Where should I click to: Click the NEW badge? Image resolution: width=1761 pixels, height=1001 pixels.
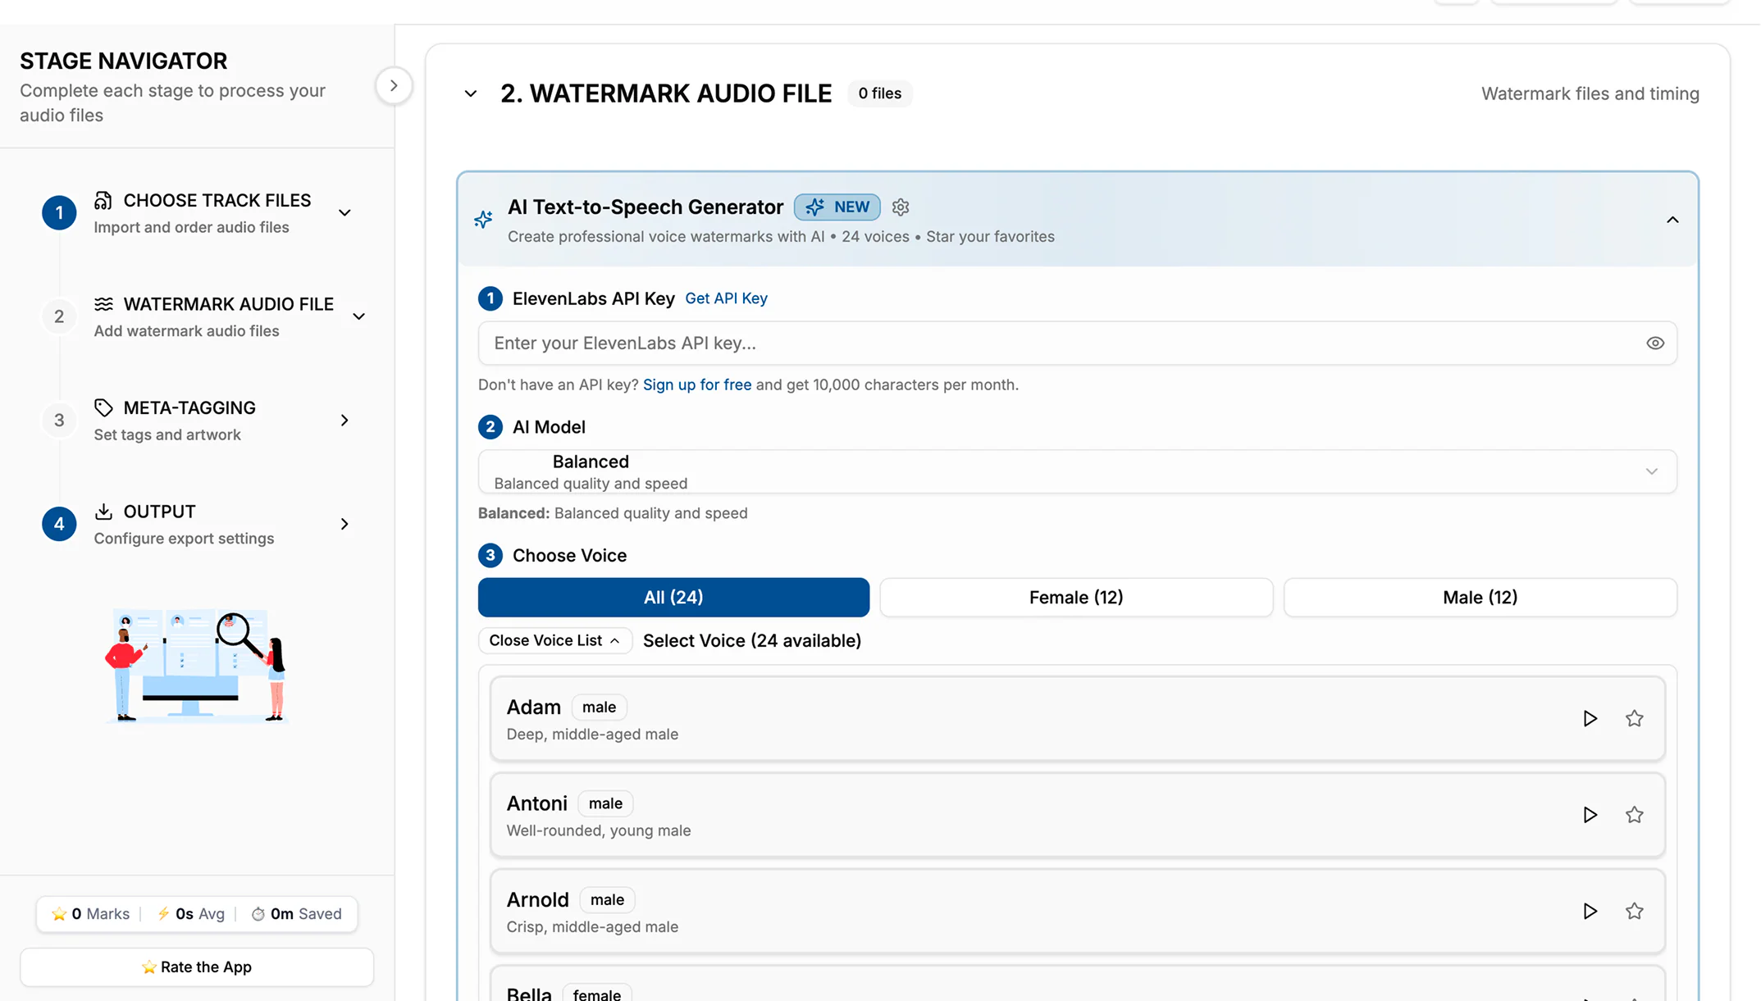837,207
